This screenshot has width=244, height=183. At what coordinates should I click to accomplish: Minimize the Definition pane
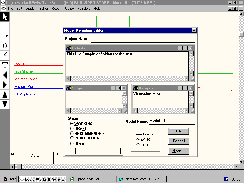point(180,48)
